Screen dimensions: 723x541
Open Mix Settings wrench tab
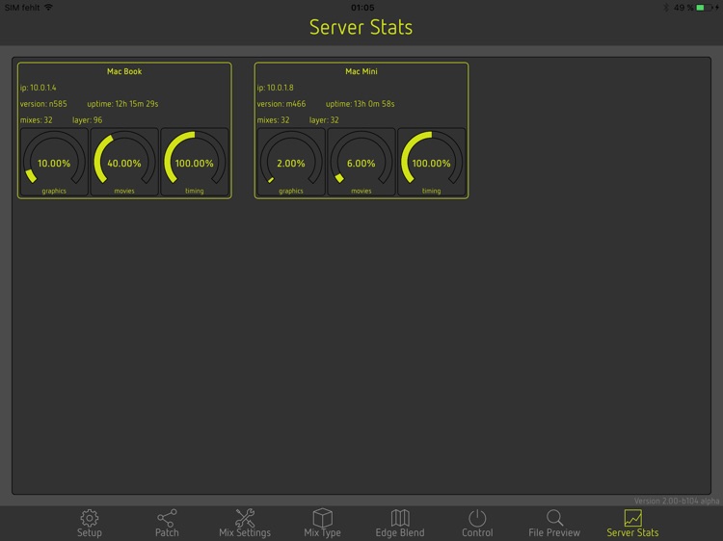point(245,524)
